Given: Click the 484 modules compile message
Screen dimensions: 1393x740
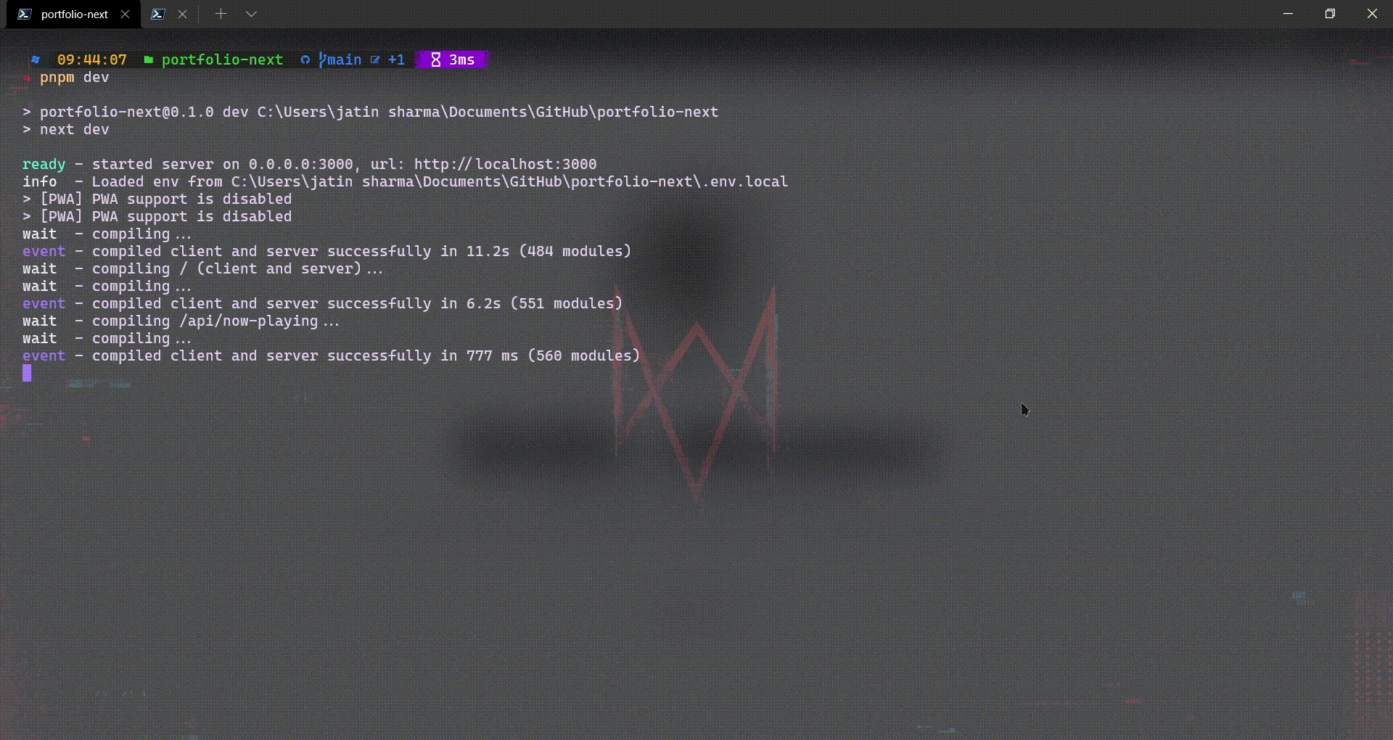Looking at the screenshot, I should [326, 252].
